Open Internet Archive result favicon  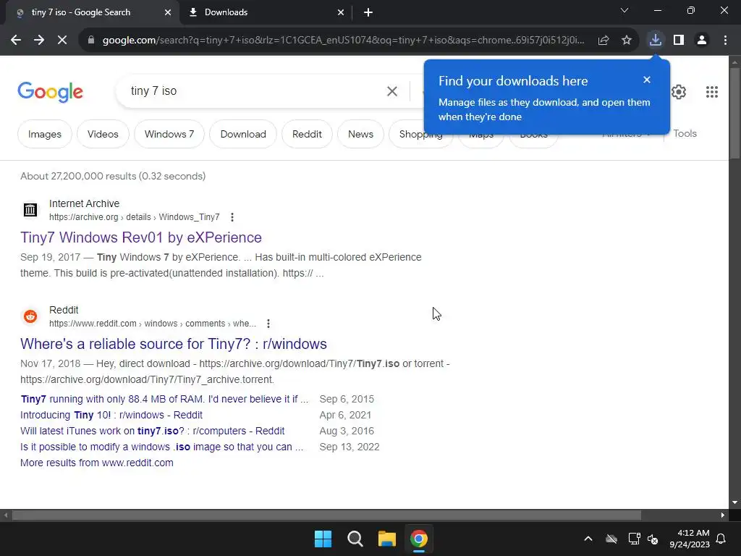[30, 209]
